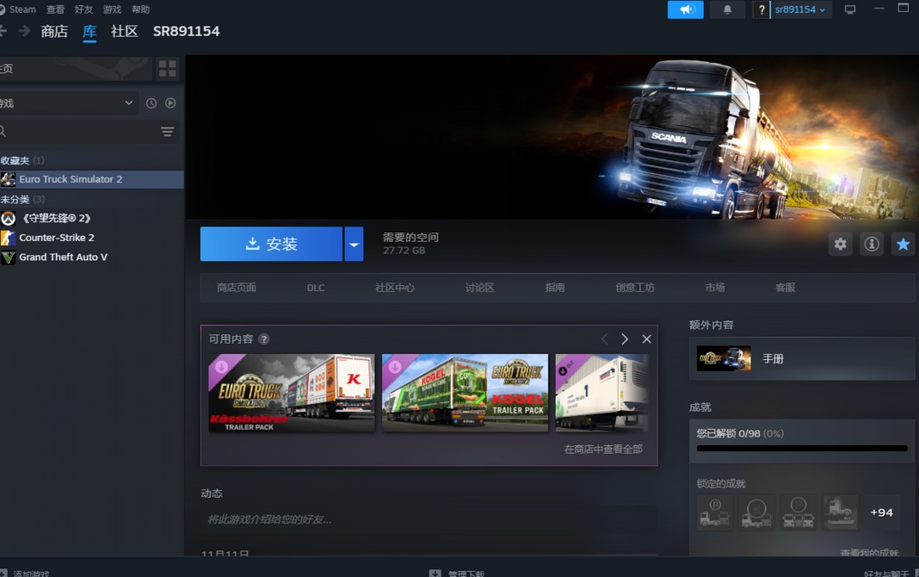Open the Kässbohrer Trailer Pack thumbnail
Screen dimensions: 919x577
click(291, 393)
